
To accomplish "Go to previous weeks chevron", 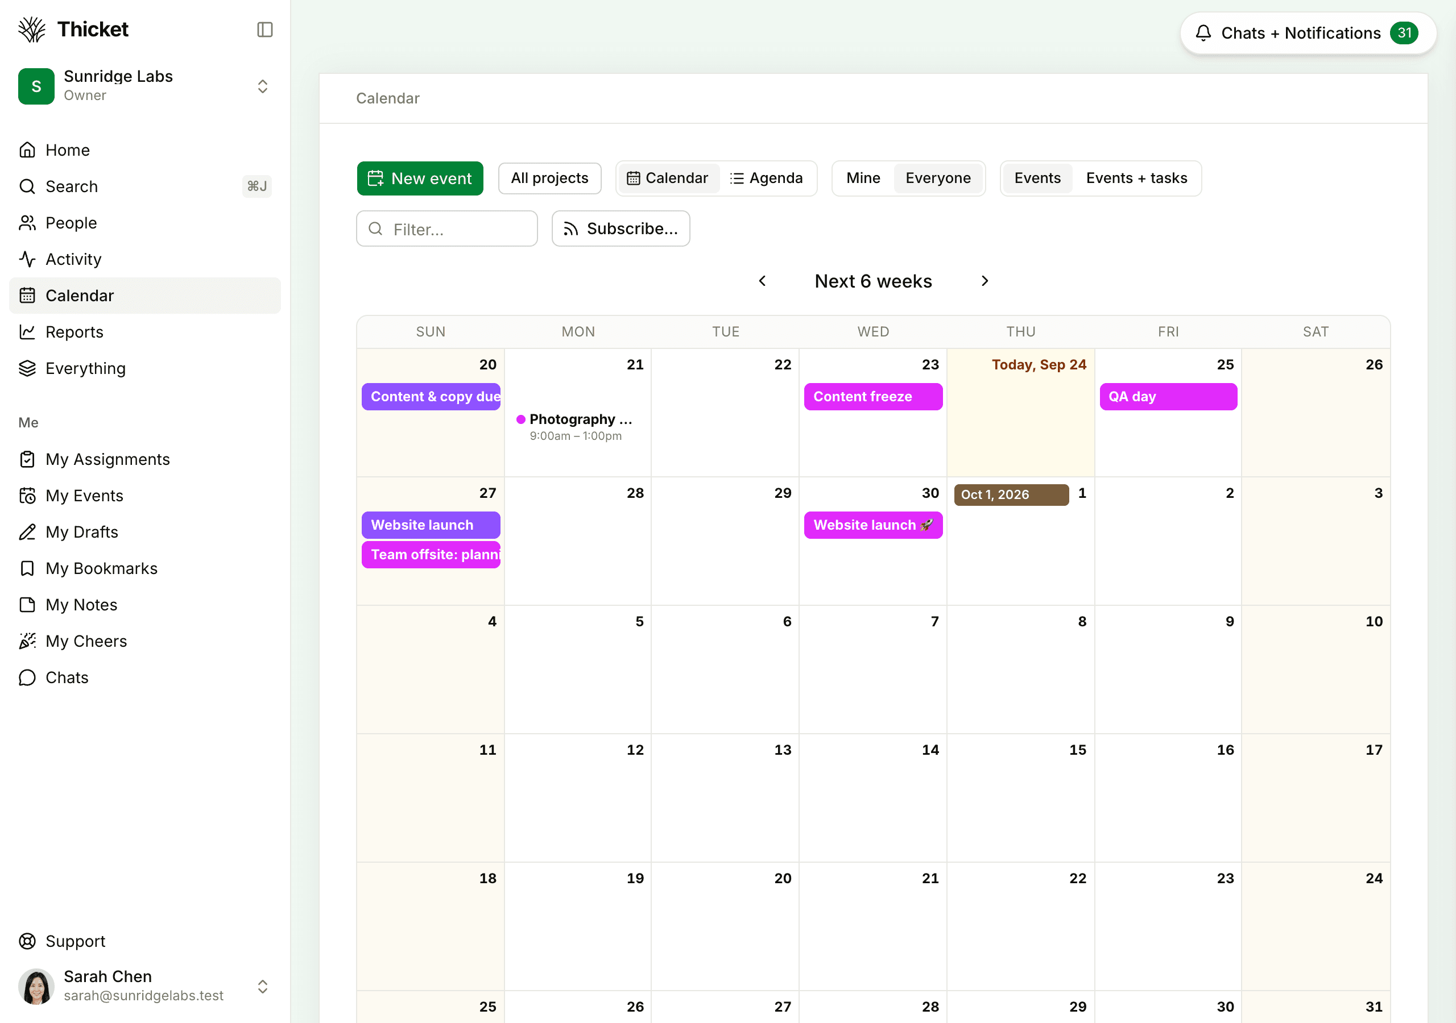I will click(762, 281).
